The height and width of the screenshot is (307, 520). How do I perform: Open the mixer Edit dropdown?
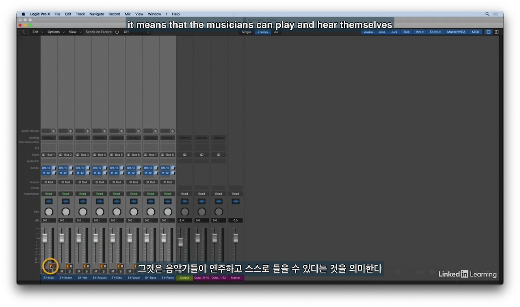pos(37,32)
